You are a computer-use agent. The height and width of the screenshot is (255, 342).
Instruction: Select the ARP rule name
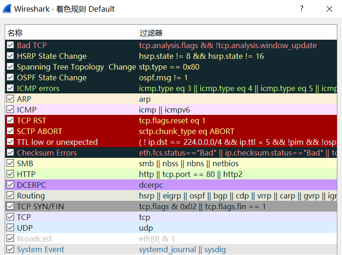[x=24, y=99]
